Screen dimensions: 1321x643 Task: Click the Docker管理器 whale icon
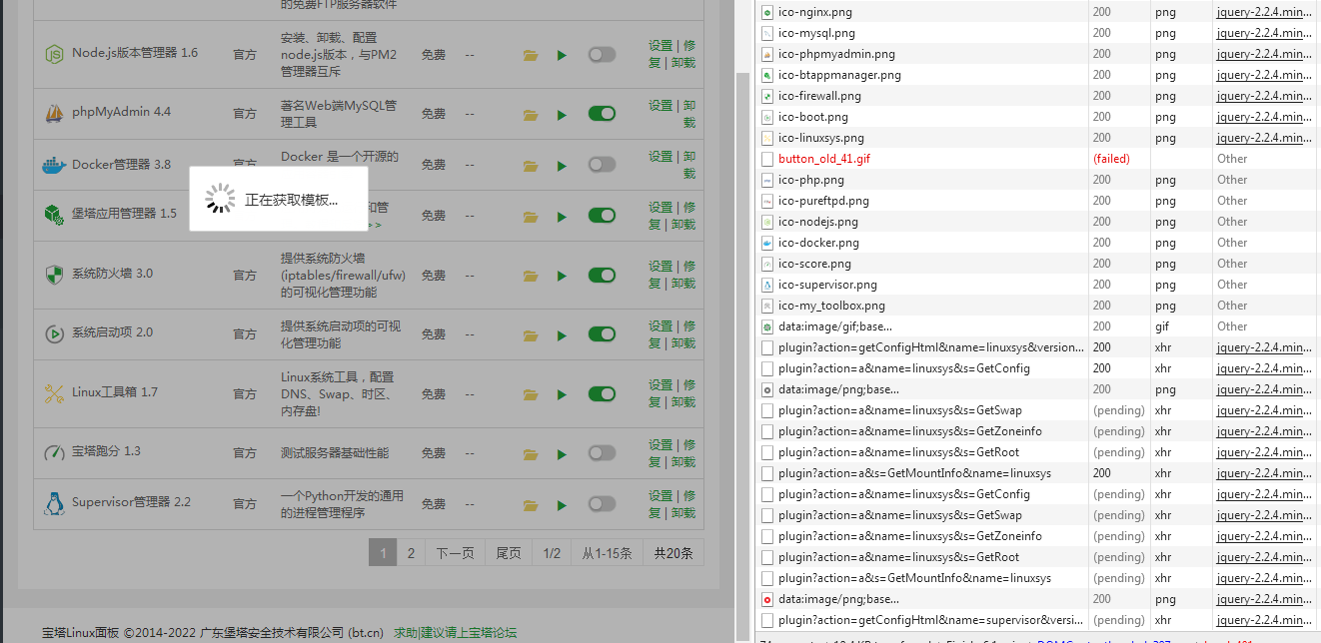pos(54,165)
